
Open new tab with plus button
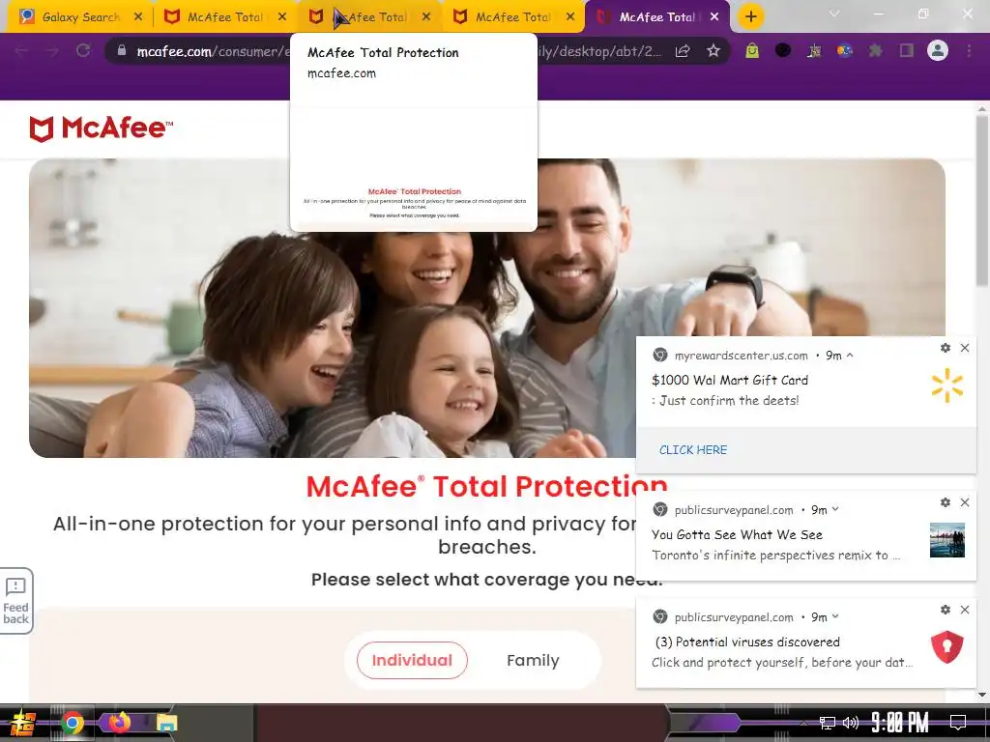(750, 17)
